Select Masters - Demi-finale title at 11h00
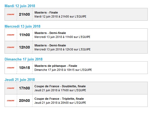Screen dimensions: 152x113 click(x=50, y=33)
